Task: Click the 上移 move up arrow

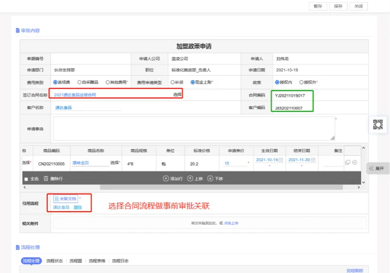Action: [190, 179]
